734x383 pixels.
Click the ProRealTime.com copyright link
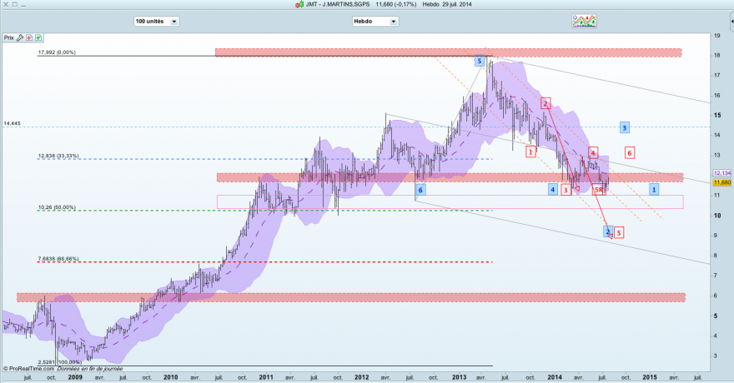(x=28, y=369)
